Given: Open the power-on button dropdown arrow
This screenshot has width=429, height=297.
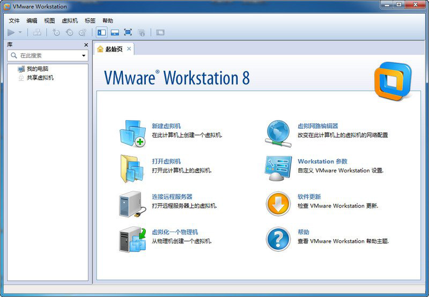Looking at the screenshot, I should click(20, 32).
